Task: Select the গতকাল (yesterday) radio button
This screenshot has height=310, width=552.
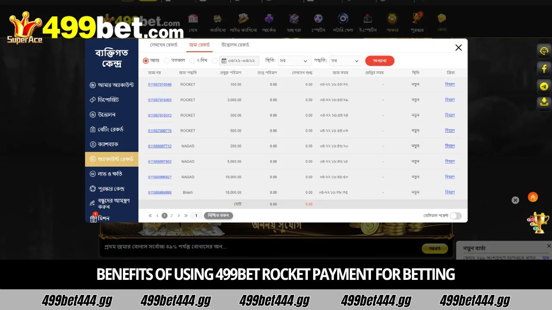Action: [166, 61]
